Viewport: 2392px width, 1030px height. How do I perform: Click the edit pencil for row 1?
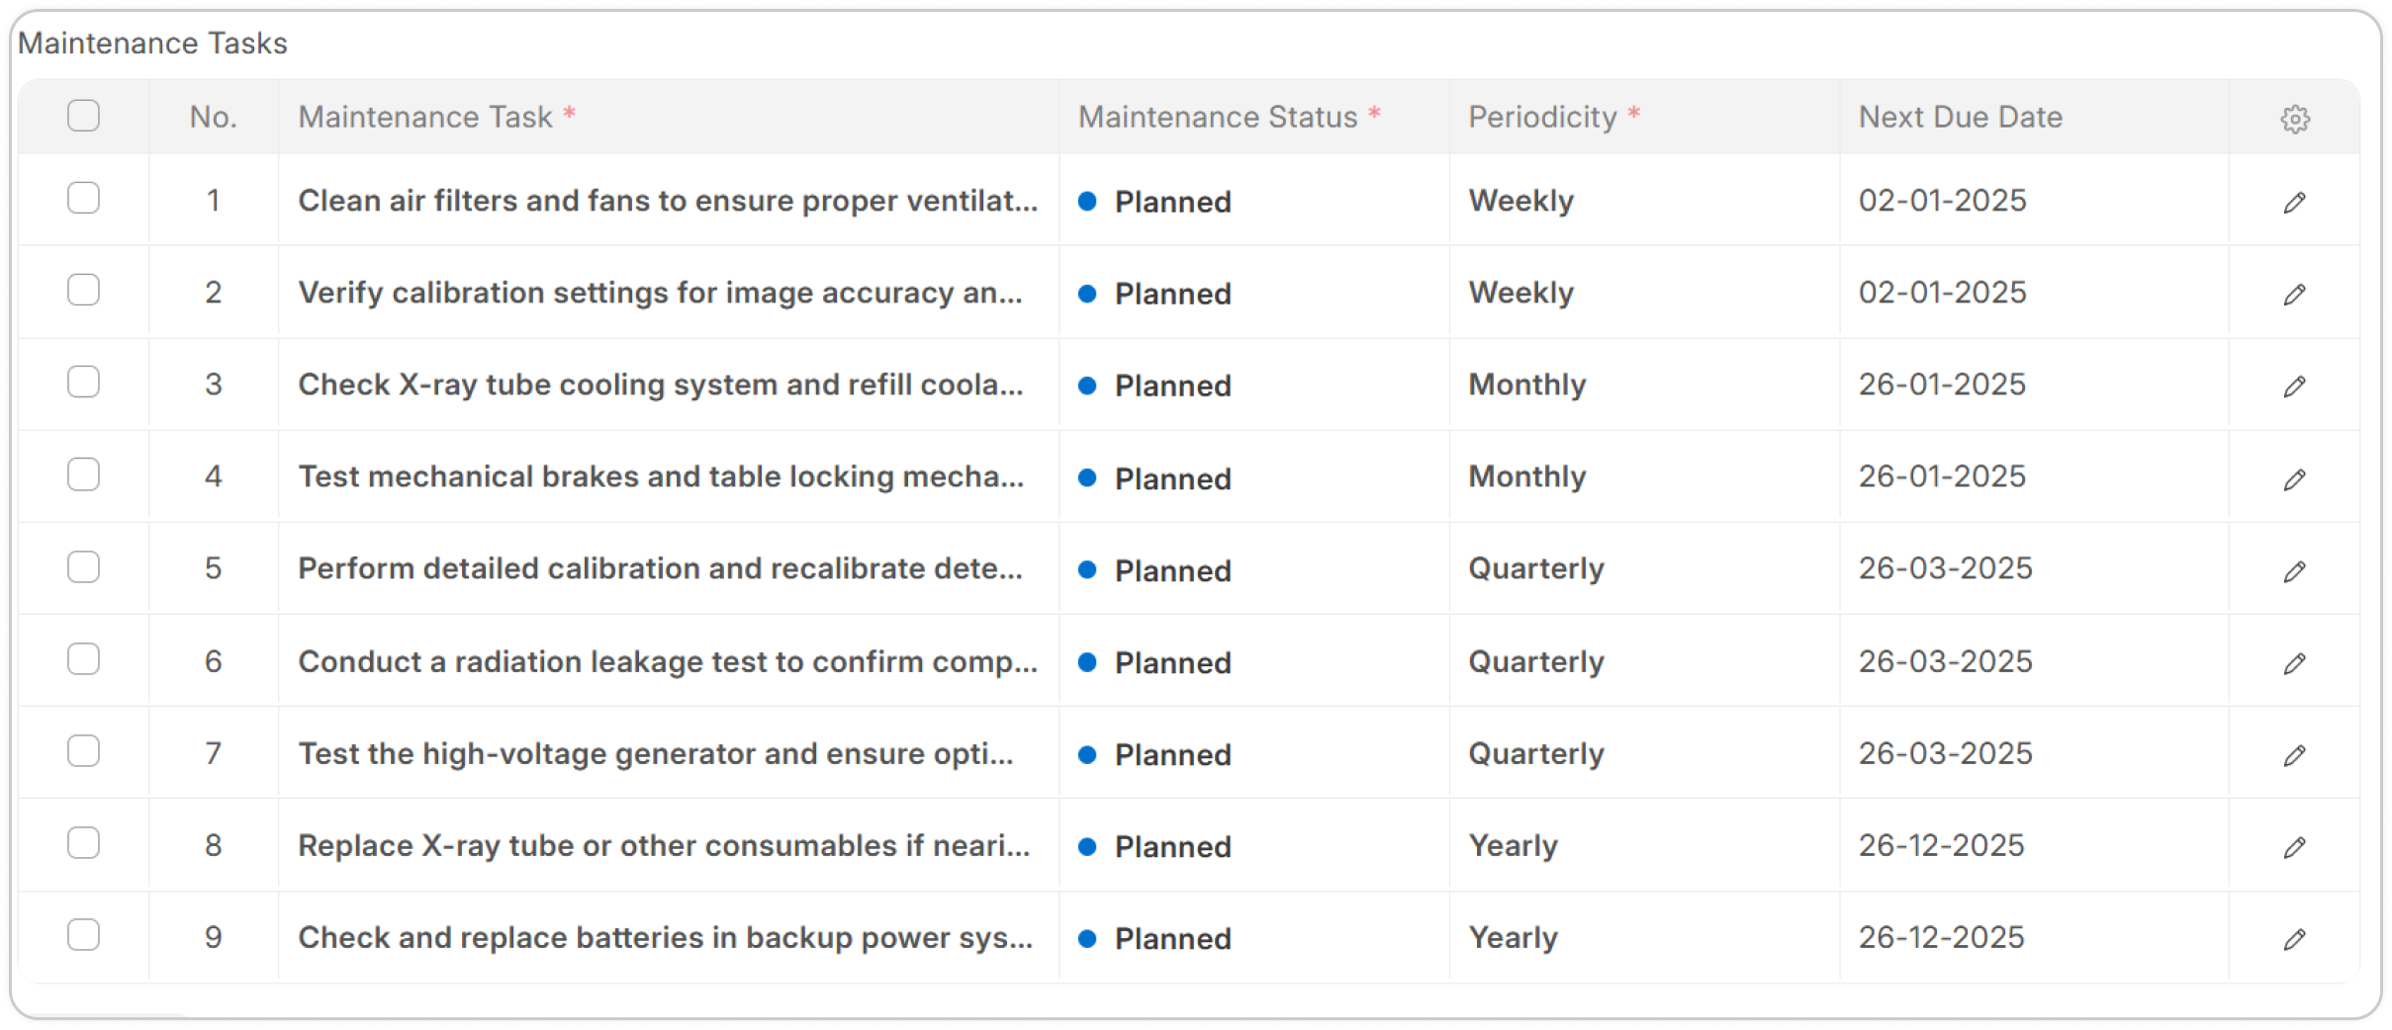[x=2295, y=203]
